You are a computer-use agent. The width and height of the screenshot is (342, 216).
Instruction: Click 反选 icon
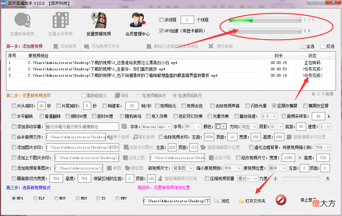pyautogui.click(x=323, y=47)
